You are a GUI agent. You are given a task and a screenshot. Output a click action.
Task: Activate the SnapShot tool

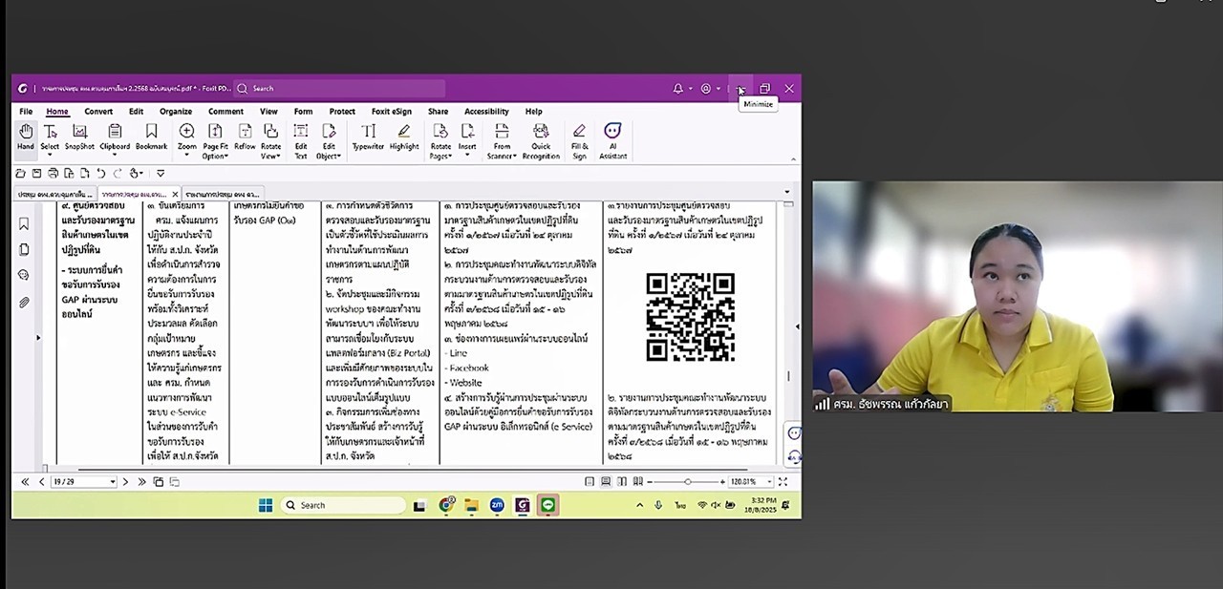tap(79, 137)
